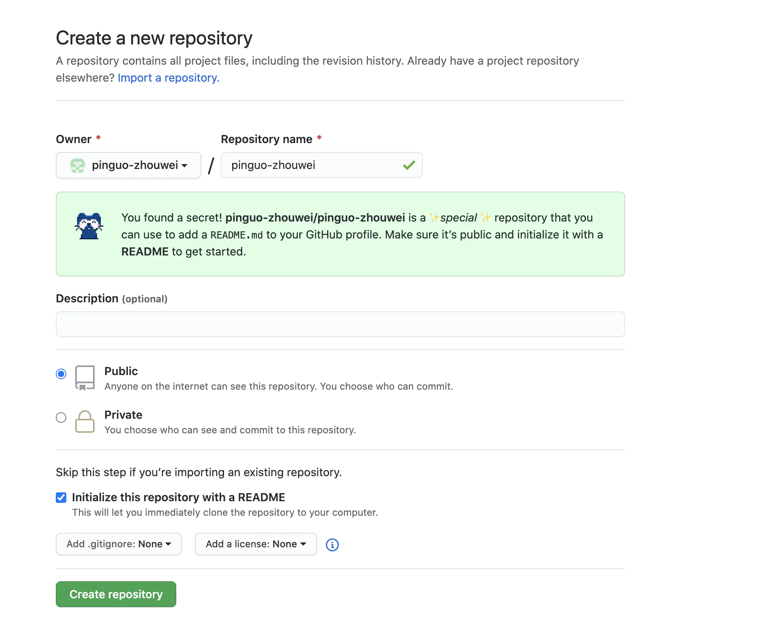Click the Public repository book icon
This screenshot has height=633, width=765.
85,378
